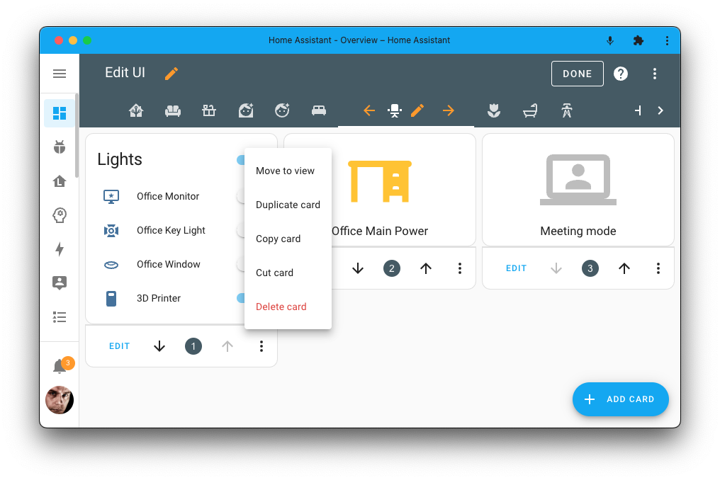720x480 pixels.
Task: Open the sofa living room view icon
Action: pos(172,110)
